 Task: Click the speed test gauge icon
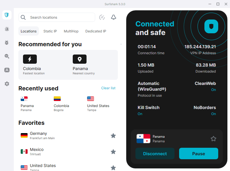[x=102, y=17]
